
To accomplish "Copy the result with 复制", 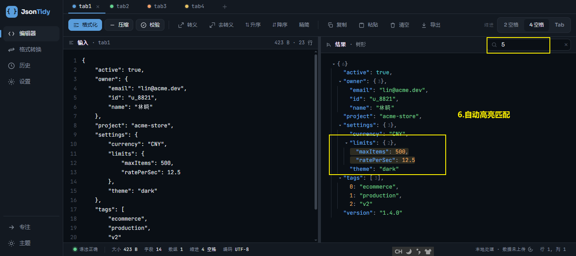I will (337, 25).
